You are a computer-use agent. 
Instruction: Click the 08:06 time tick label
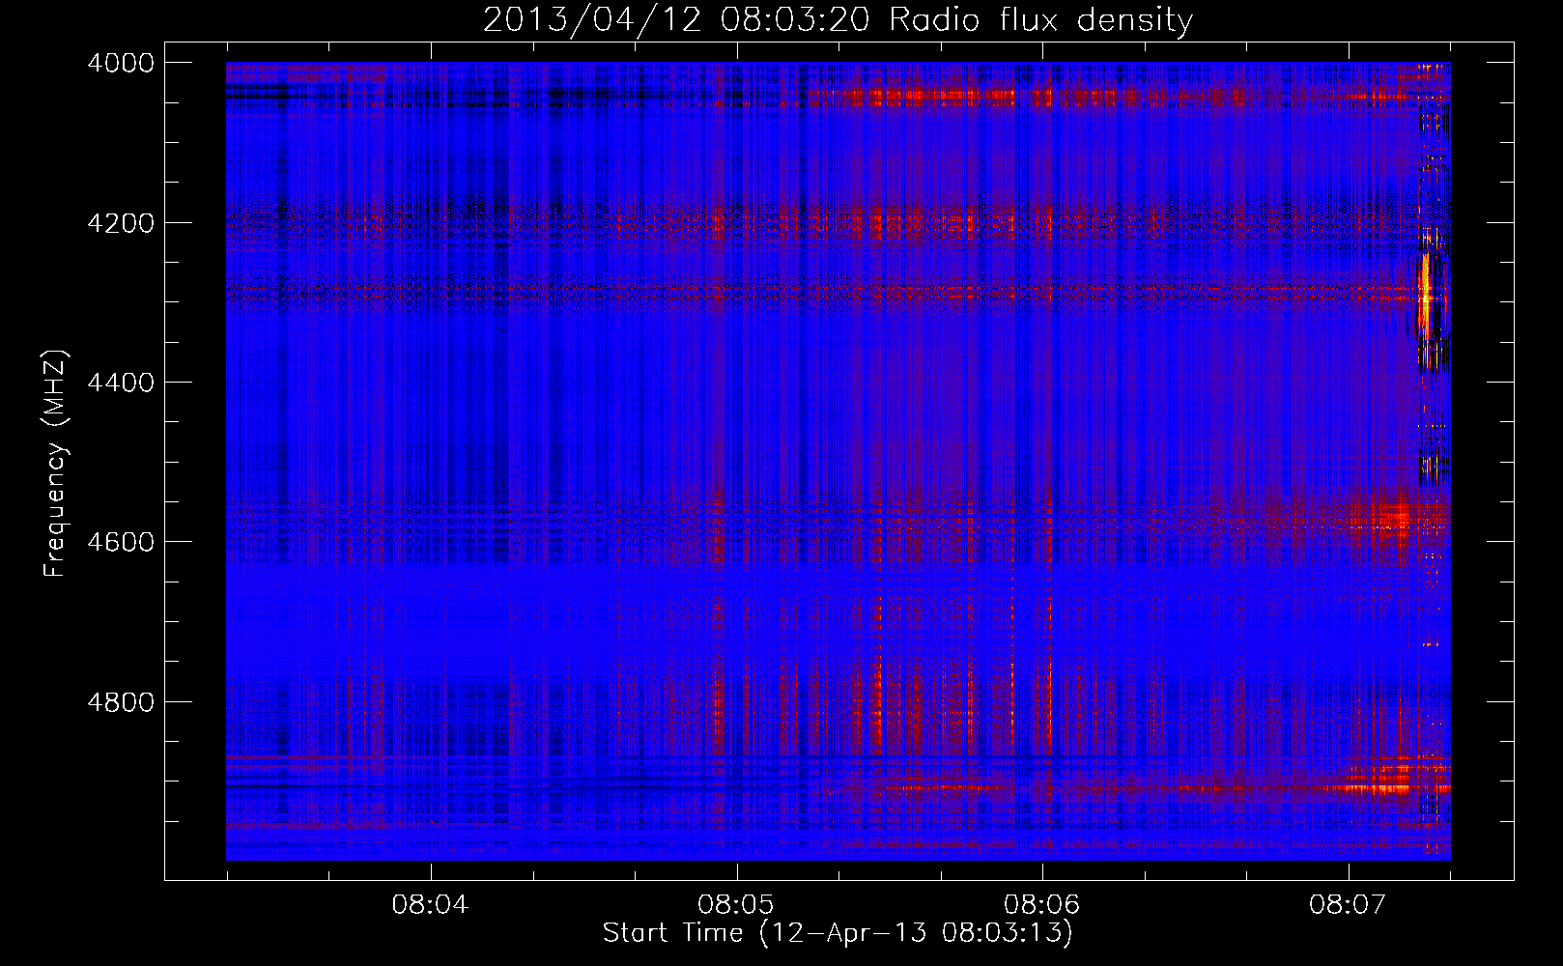click(1041, 905)
